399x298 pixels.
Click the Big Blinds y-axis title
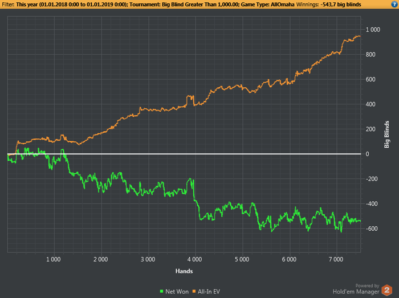(x=386, y=134)
